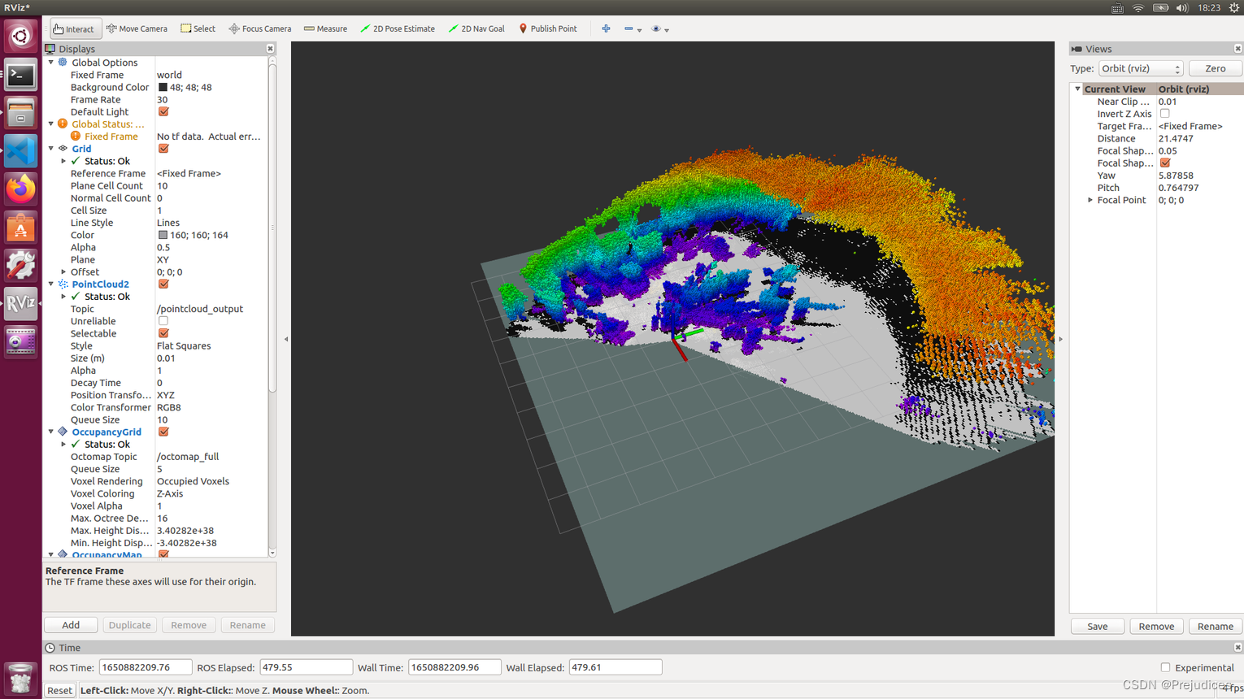This screenshot has width=1244, height=699.
Task: Disable the Grid display checkbox
Action: click(163, 149)
